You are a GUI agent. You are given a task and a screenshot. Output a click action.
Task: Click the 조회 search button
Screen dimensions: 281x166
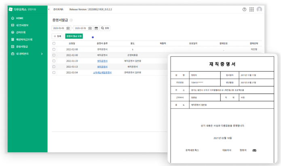(105, 28)
